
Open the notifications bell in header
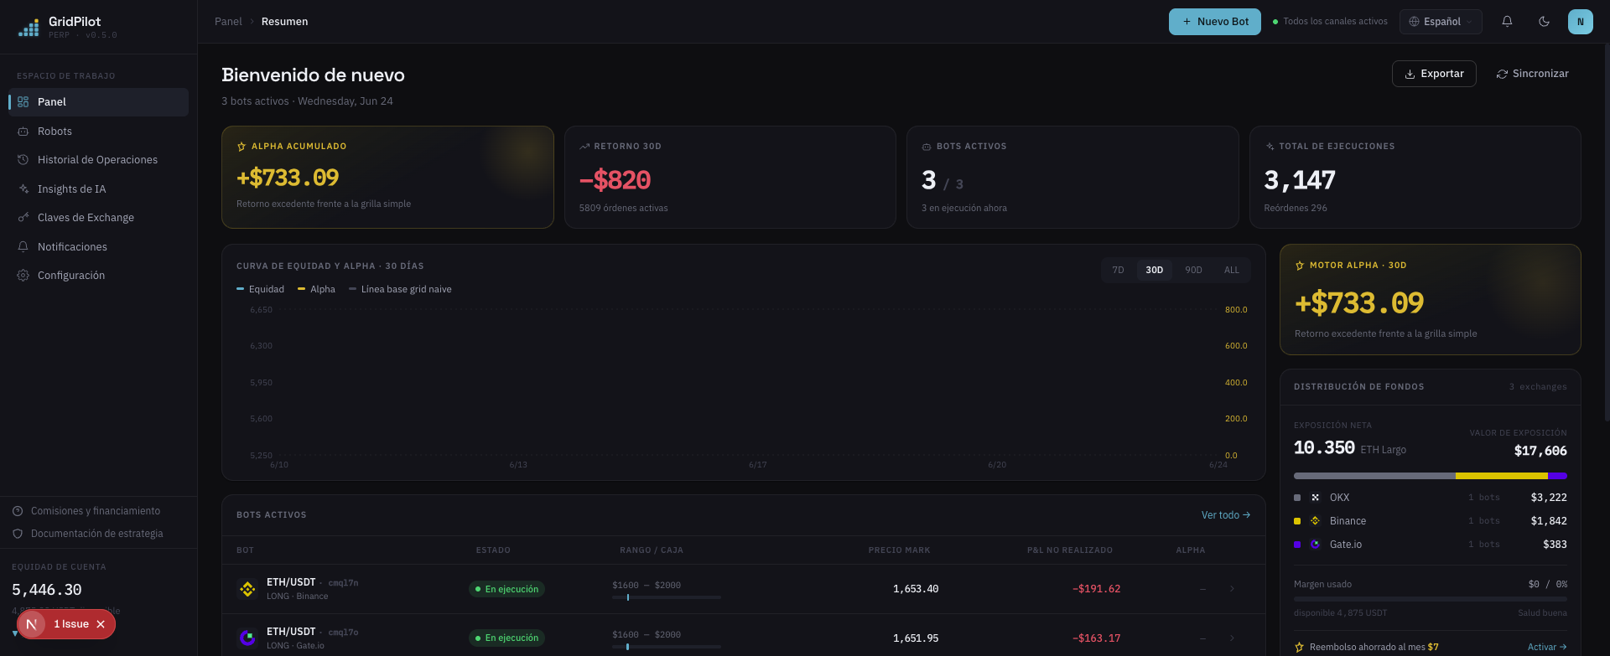(x=1507, y=22)
